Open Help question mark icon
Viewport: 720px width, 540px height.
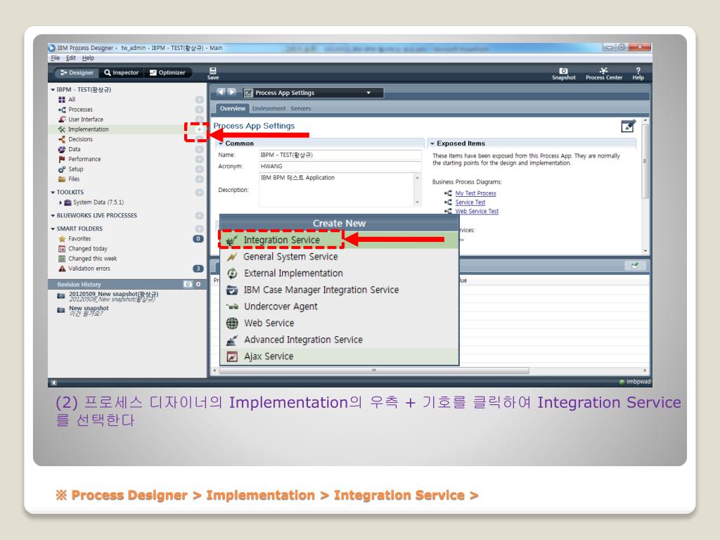pyautogui.click(x=638, y=73)
